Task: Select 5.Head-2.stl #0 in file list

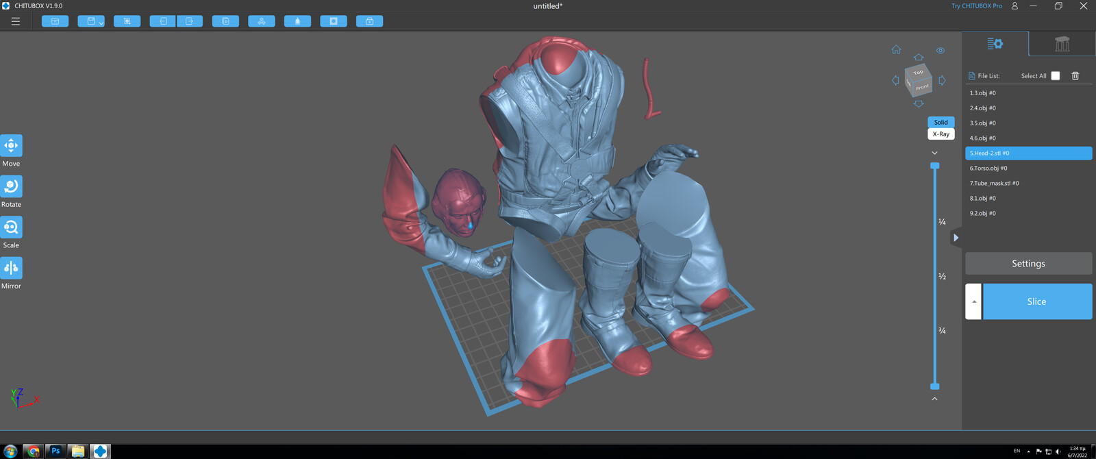Action: coord(1028,153)
